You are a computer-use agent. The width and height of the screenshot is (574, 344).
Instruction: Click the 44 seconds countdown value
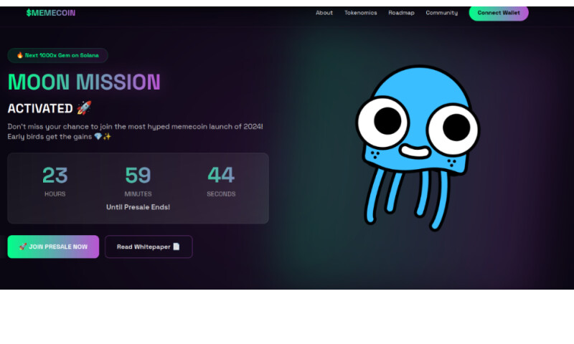(x=221, y=175)
